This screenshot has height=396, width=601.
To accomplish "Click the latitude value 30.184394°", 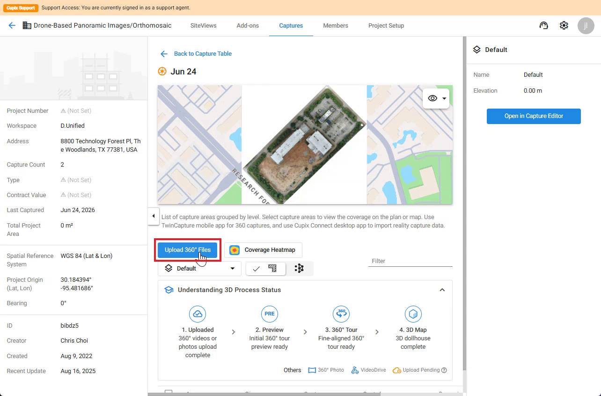I will pos(76,280).
